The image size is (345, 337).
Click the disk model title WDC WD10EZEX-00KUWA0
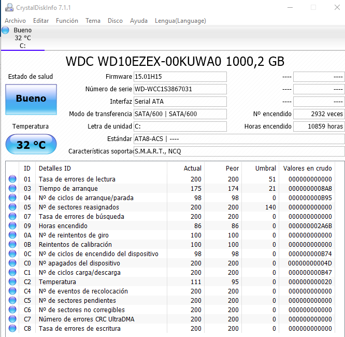143,62
